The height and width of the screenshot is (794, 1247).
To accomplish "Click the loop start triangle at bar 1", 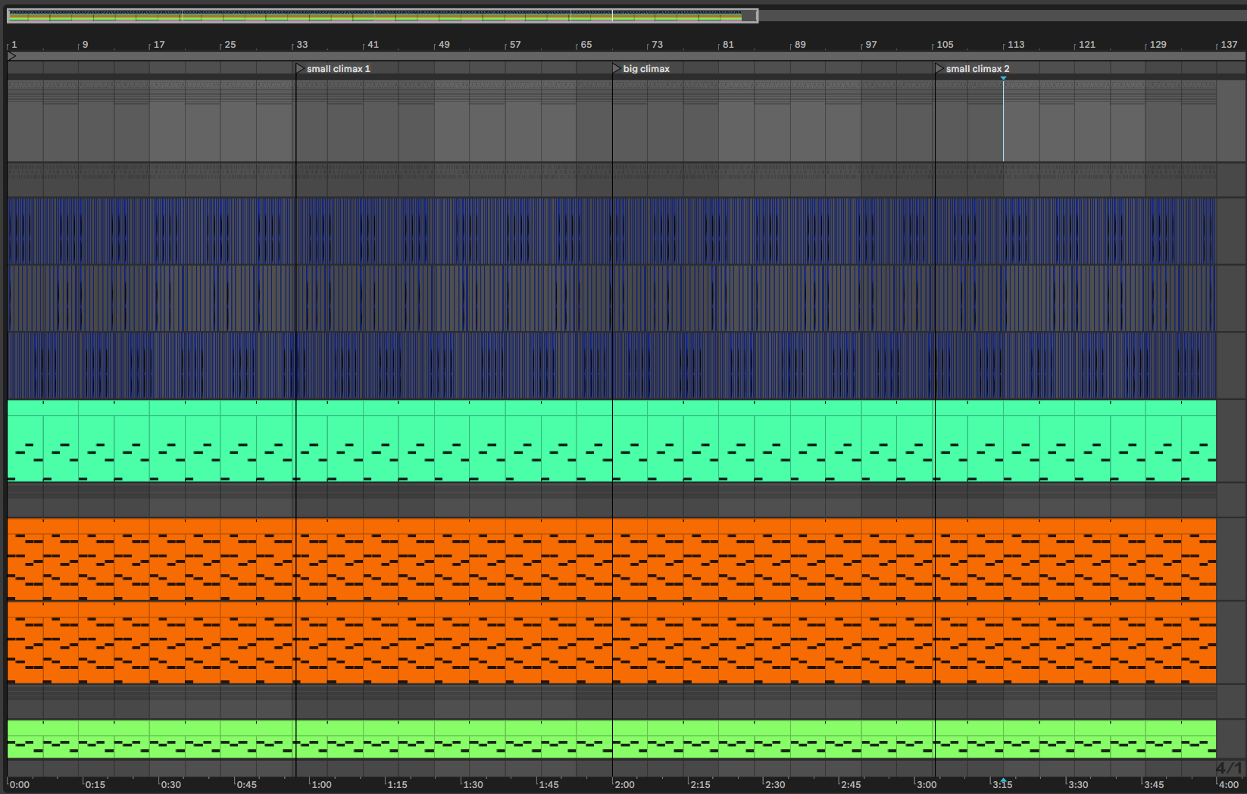I will 11,56.
